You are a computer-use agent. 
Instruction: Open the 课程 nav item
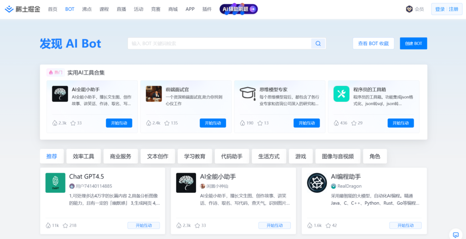tap(104, 9)
